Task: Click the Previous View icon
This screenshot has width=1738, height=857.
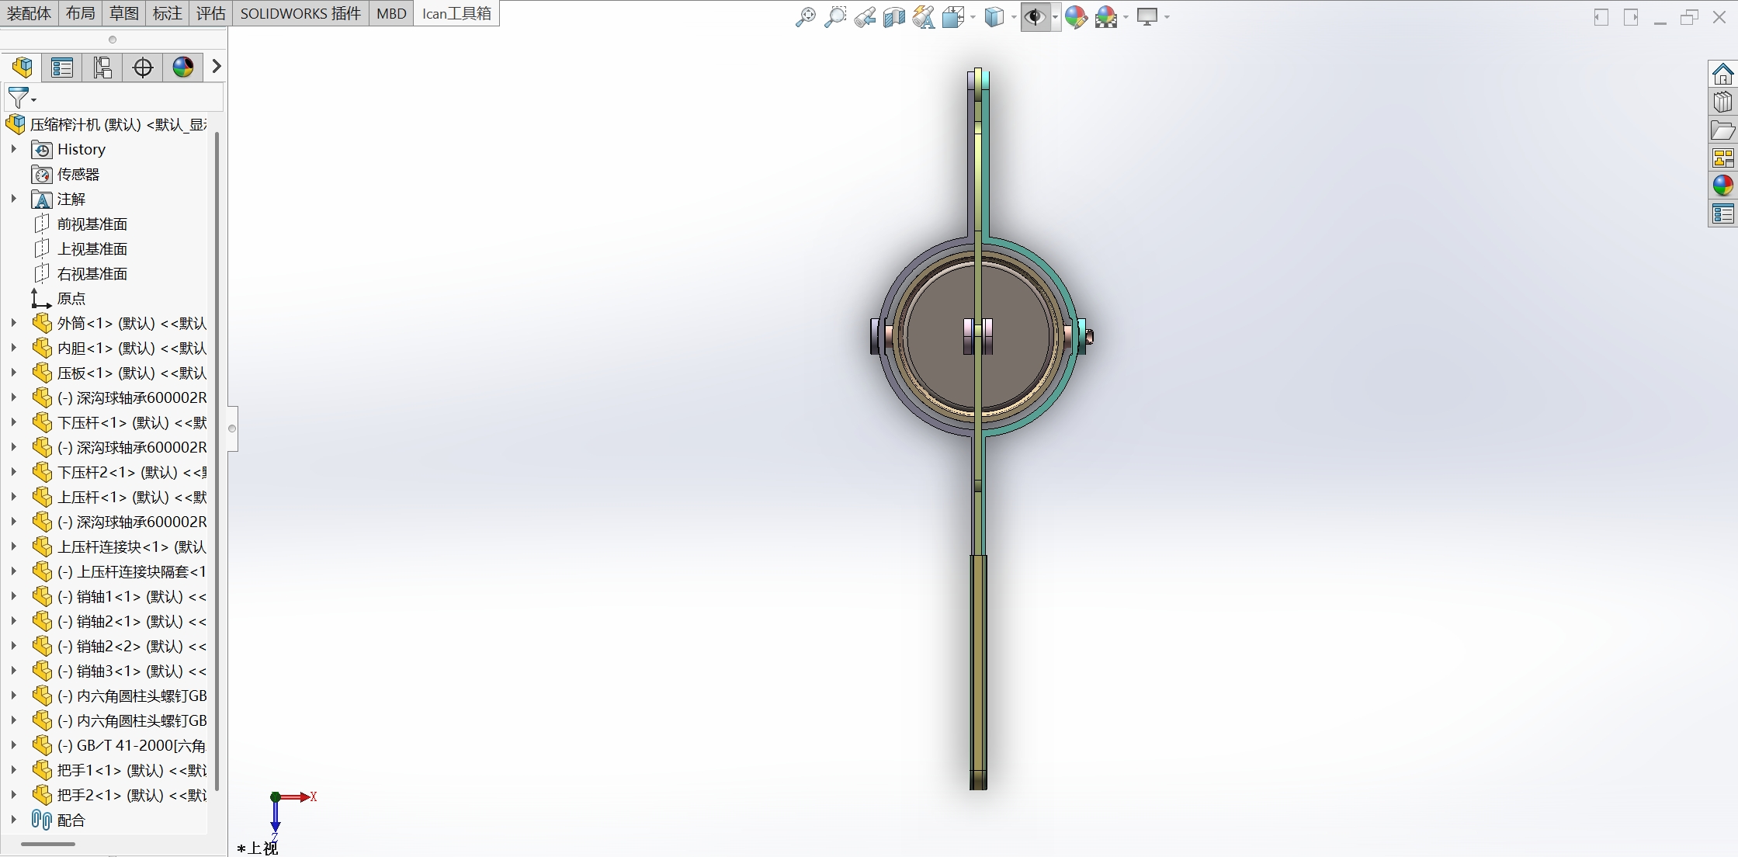Action: pos(864,16)
